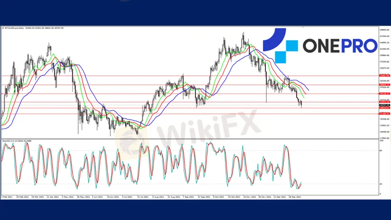Select the 48564.77 horizontal line price tag
Image resolution: width=391 pixels, height=220 pixels.
tap(385, 85)
